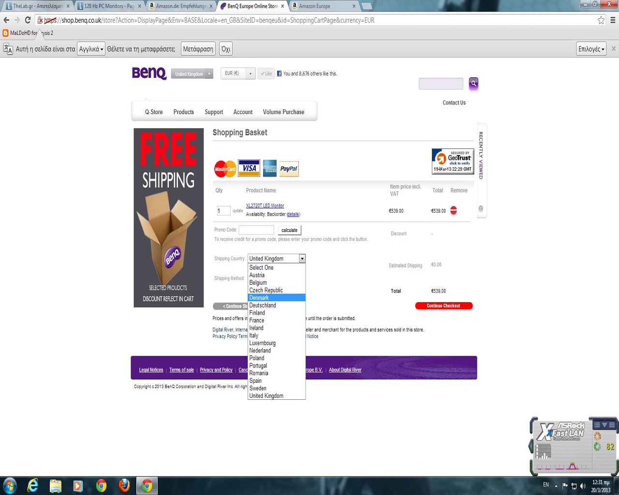Switch to Amazon Europe tab
This screenshot has width=619, height=495.
coord(324,6)
